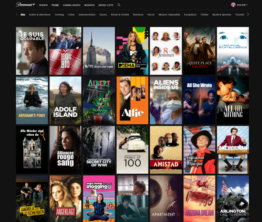Open the All She Wrote poster
Viewport: 262px width, 222px height.
pos(199,100)
